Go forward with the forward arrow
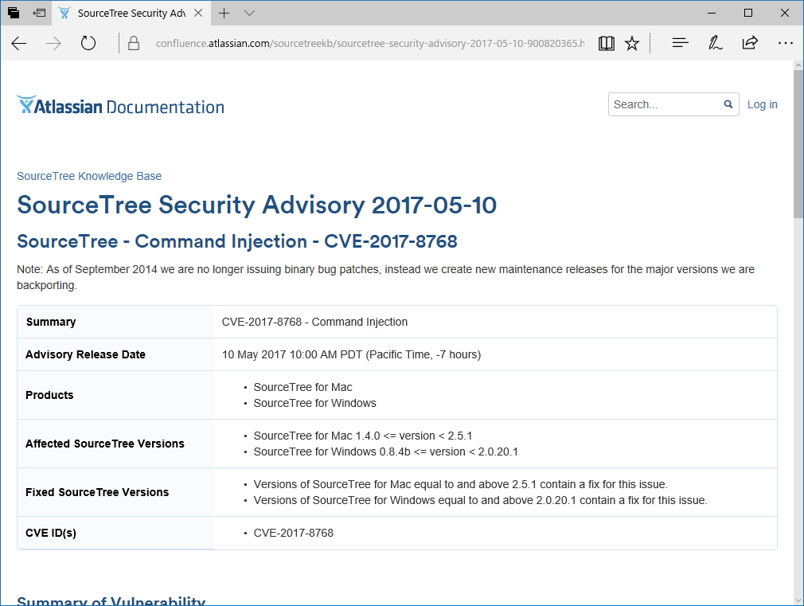 [53, 44]
